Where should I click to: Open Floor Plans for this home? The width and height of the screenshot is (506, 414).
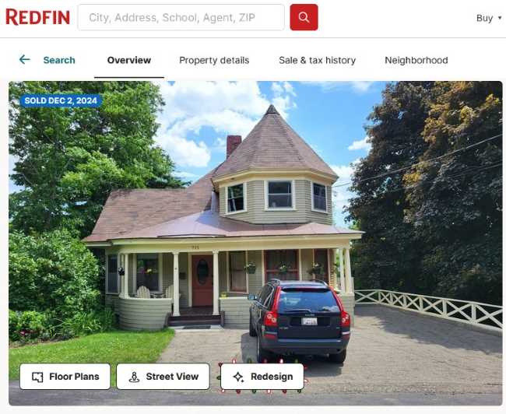tap(65, 377)
